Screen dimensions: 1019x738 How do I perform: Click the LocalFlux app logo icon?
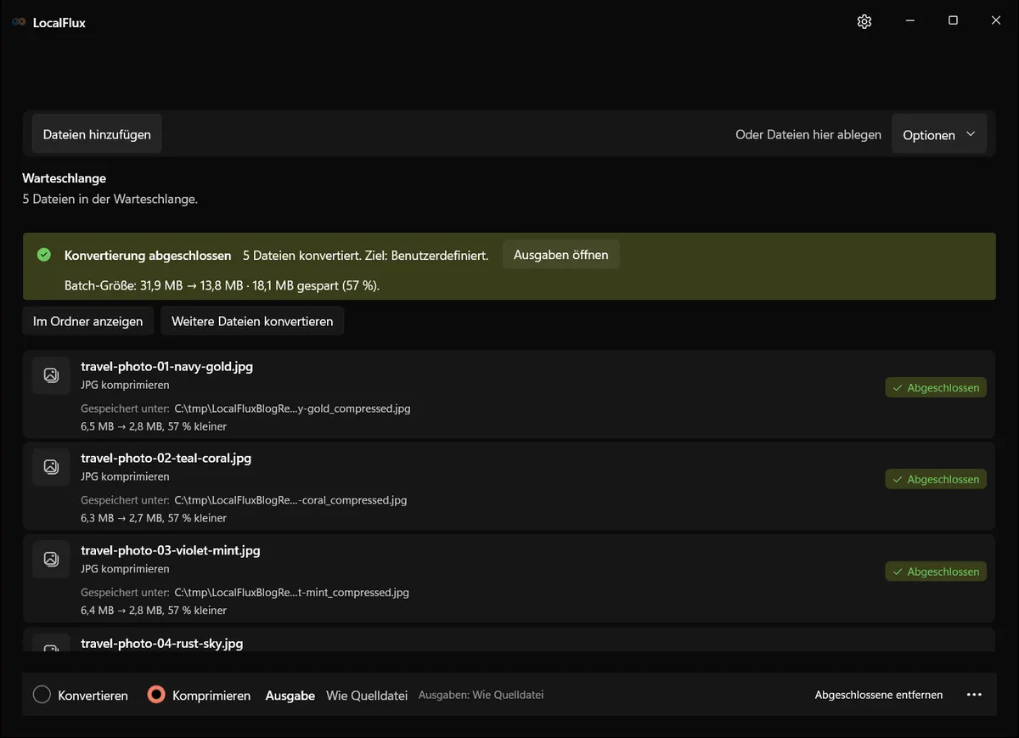point(19,22)
